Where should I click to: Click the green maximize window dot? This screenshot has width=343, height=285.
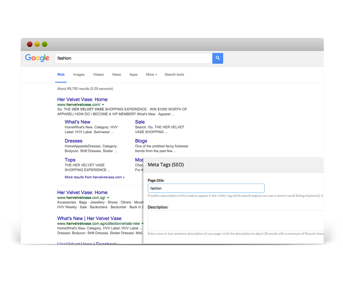click(45, 44)
